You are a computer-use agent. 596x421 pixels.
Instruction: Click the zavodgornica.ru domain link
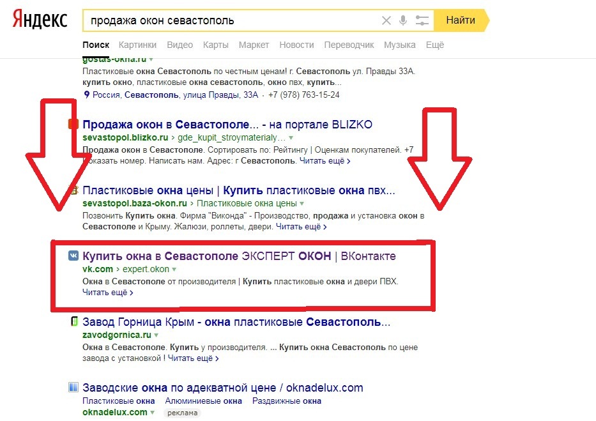click(117, 335)
